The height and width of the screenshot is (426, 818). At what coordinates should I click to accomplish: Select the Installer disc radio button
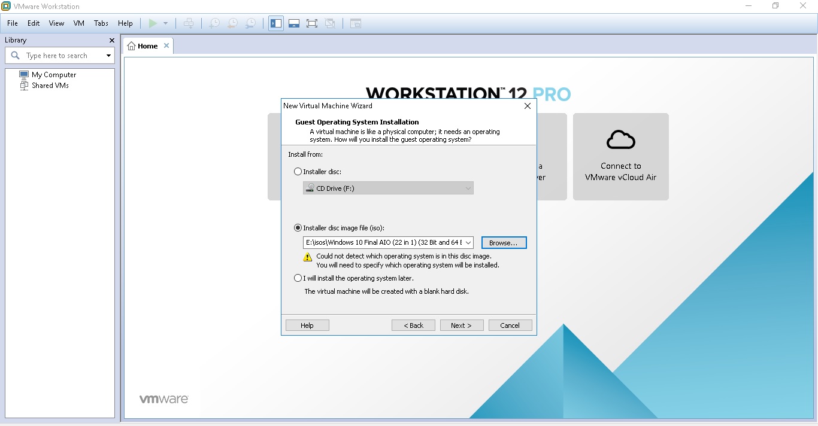[x=298, y=172]
